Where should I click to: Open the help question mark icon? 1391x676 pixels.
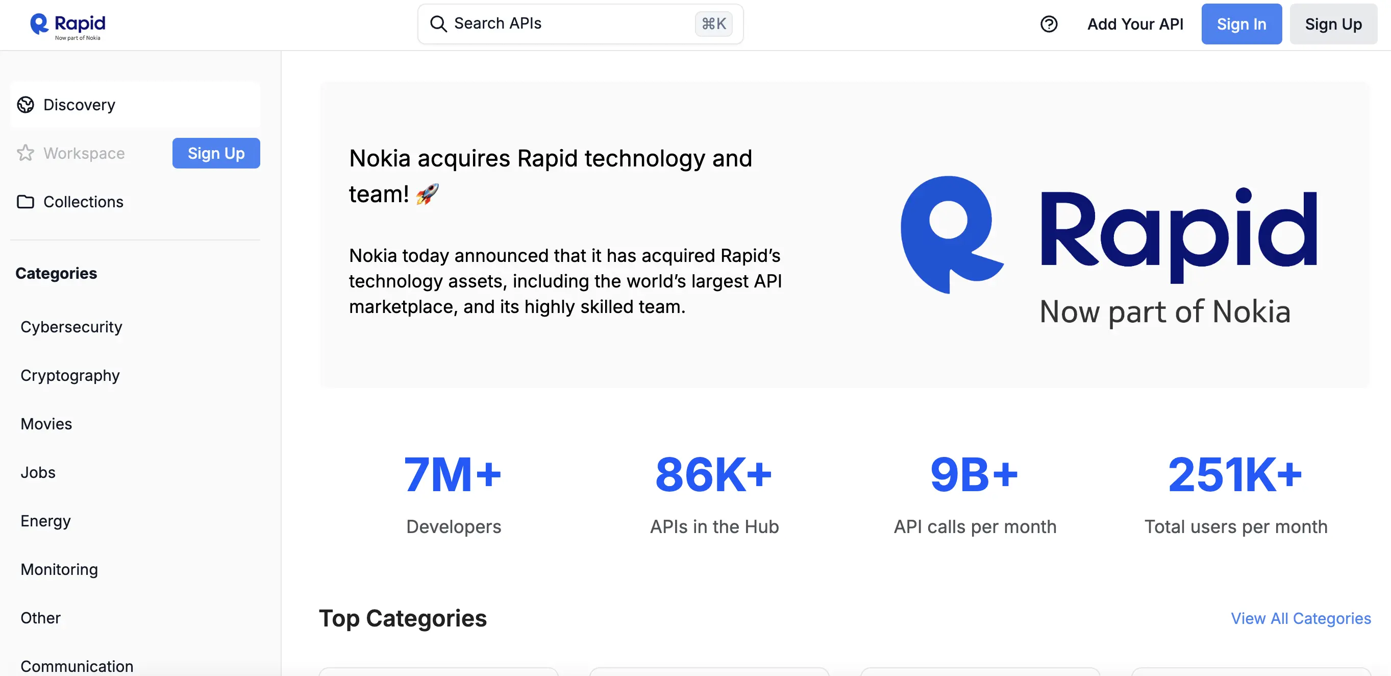pos(1049,25)
